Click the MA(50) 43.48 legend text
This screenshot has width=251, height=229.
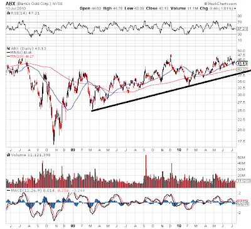point(22,53)
